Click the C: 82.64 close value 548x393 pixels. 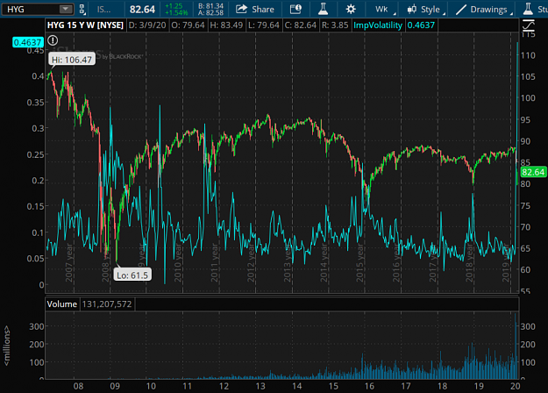[x=301, y=25]
